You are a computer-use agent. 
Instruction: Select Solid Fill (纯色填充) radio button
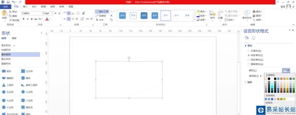point(249,55)
